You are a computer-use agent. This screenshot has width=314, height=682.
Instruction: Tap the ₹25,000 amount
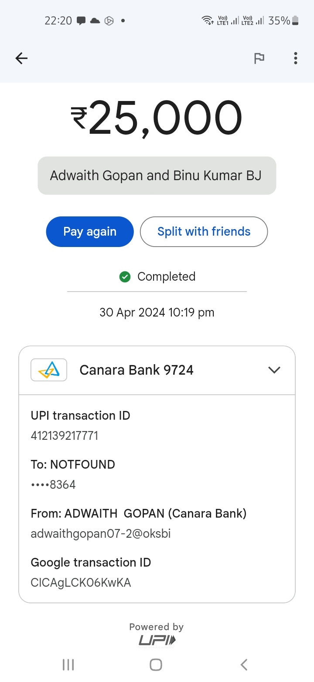(x=157, y=118)
